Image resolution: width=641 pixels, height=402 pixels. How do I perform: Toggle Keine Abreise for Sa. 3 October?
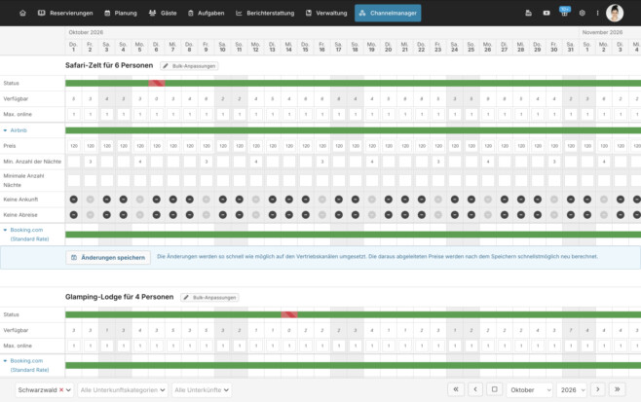tap(107, 215)
